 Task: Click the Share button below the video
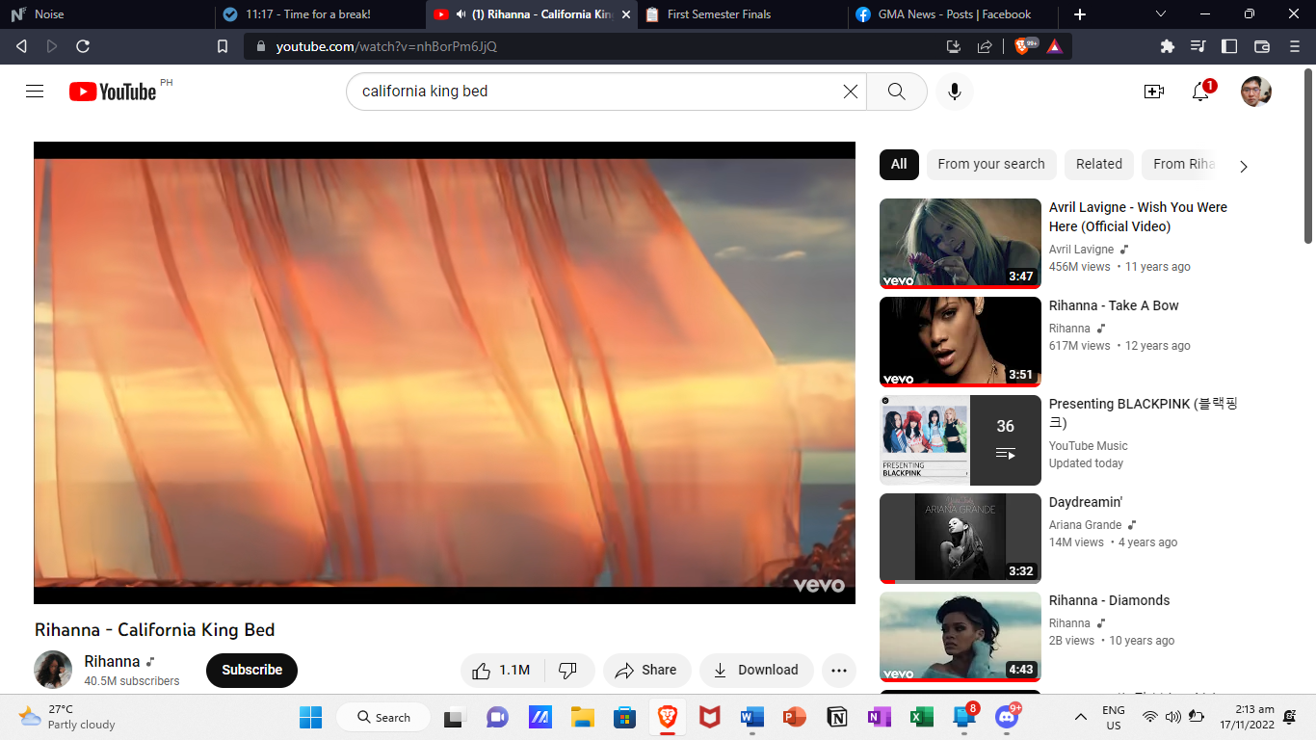click(x=646, y=670)
